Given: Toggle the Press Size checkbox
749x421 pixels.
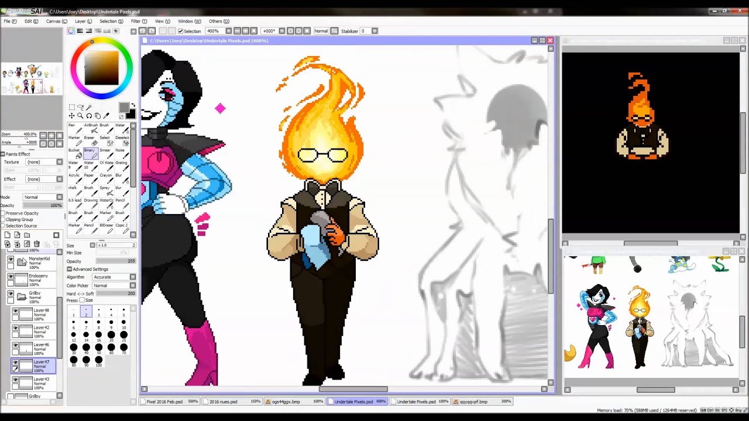Looking at the screenshot, I should coord(82,300).
